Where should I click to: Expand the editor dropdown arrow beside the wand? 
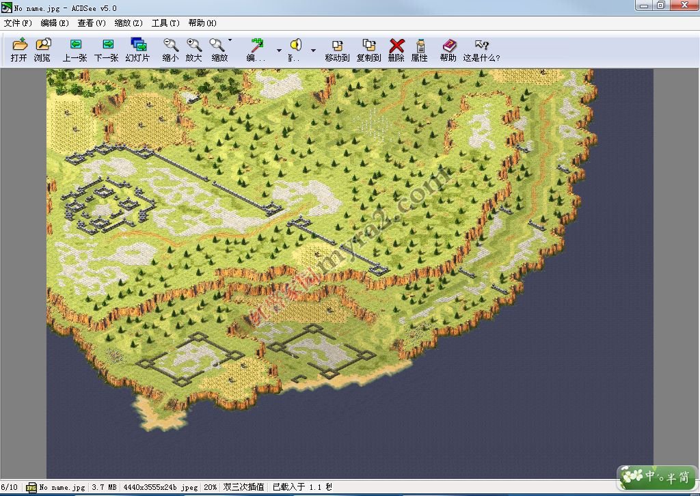[x=279, y=51]
